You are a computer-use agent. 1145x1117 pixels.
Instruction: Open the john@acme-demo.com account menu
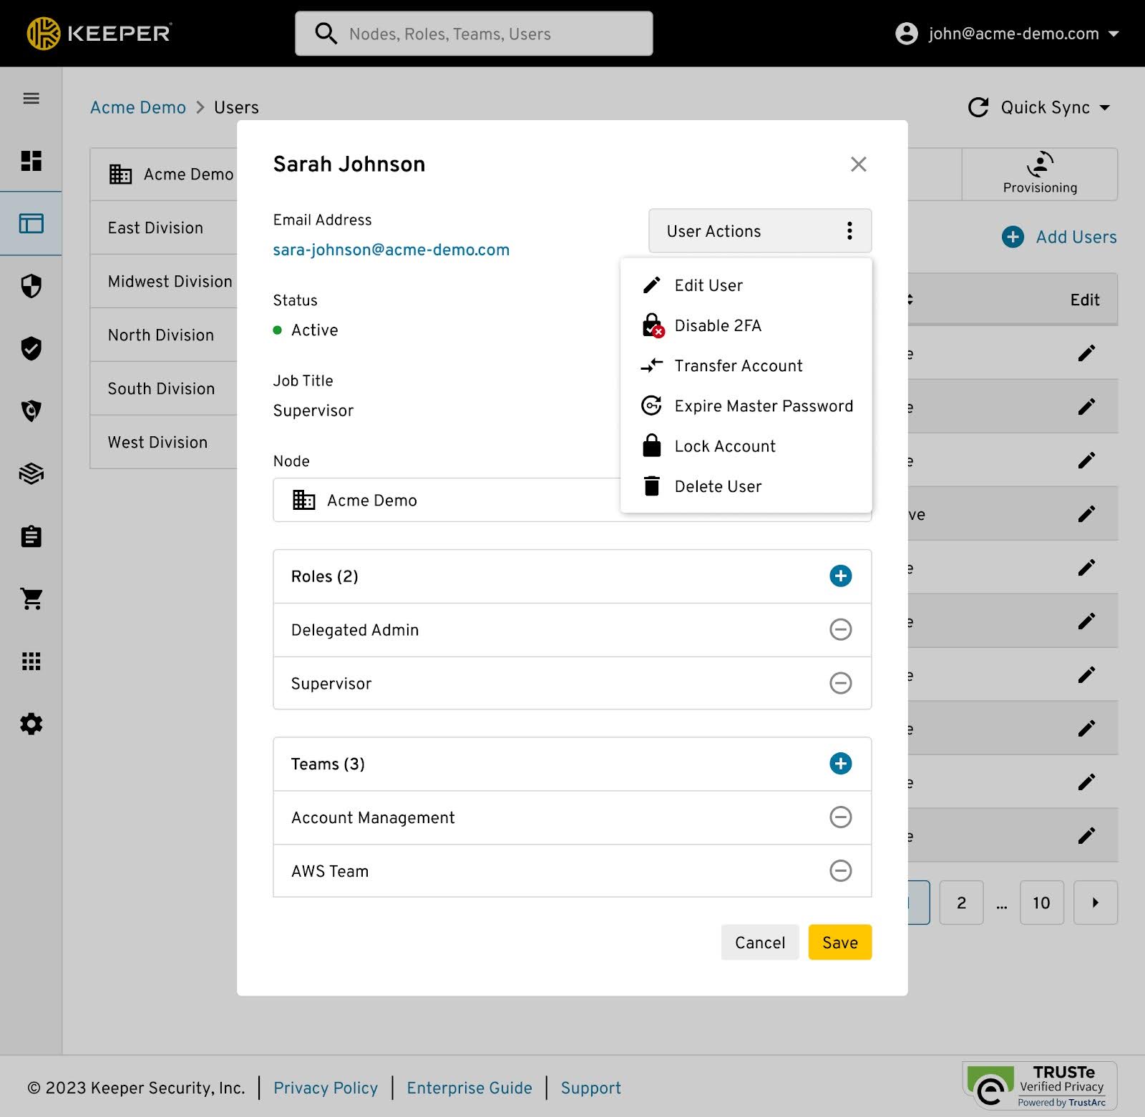point(1007,34)
